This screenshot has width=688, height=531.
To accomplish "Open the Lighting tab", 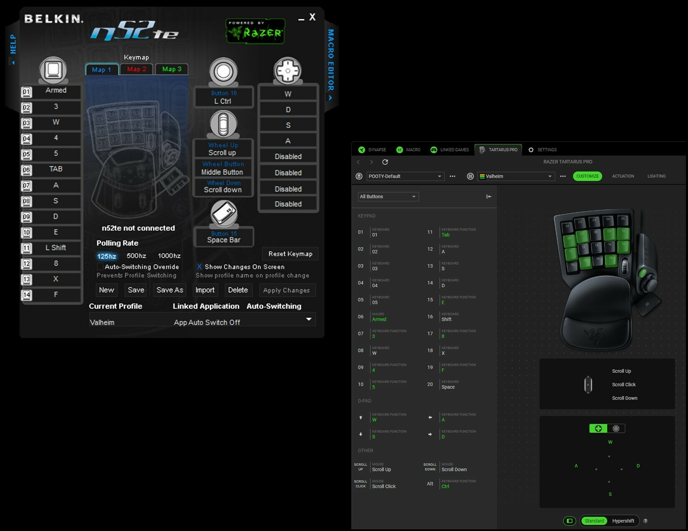I will point(656,176).
